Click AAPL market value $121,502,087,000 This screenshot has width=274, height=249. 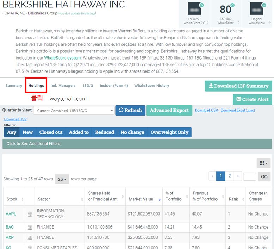click(144, 214)
